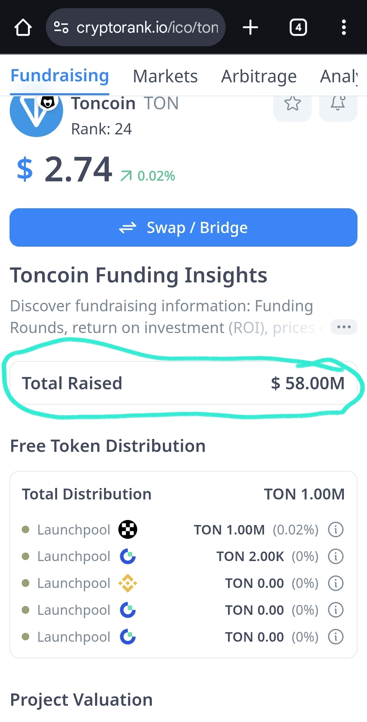This screenshot has height=722, width=367.
Task: Toggle the favorite star for Toncoin
Action: tap(292, 104)
